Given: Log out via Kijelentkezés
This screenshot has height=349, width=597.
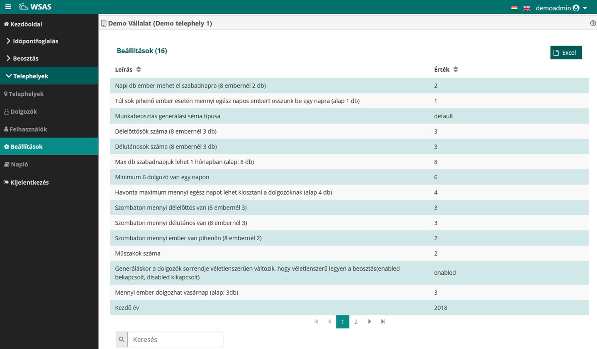Looking at the screenshot, I should coord(29,182).
